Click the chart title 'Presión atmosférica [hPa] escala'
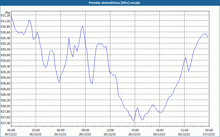220x137 pixels. pyautogui.click(x=114, y=3)
